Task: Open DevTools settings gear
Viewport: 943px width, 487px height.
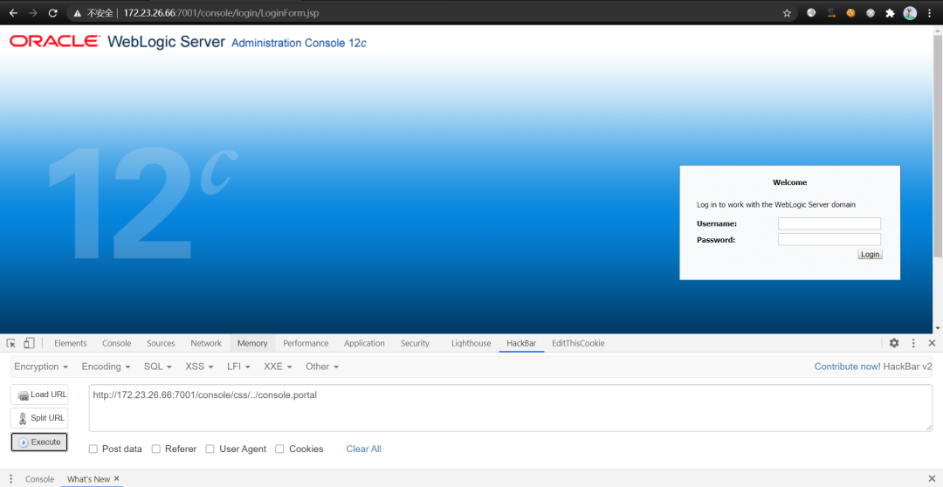Action: tap(894, 343)
